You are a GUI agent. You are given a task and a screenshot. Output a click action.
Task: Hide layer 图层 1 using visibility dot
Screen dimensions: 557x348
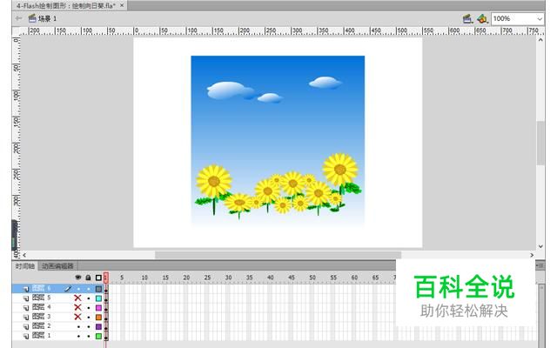click(x=78, y=336)
